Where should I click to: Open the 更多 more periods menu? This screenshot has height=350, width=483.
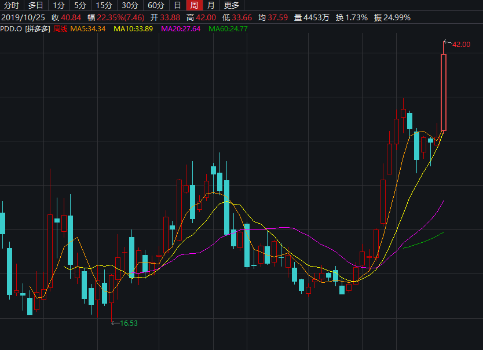click(232, 6)
